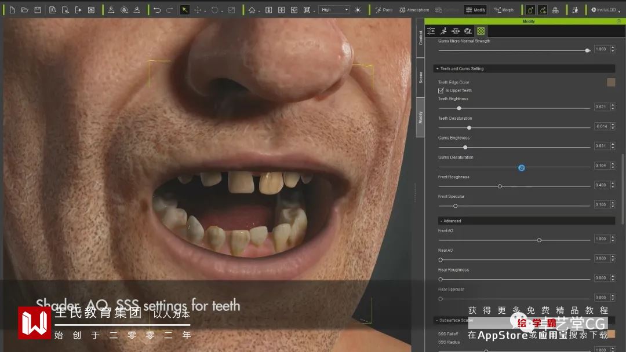Save the current project

(x=38, y=10)
